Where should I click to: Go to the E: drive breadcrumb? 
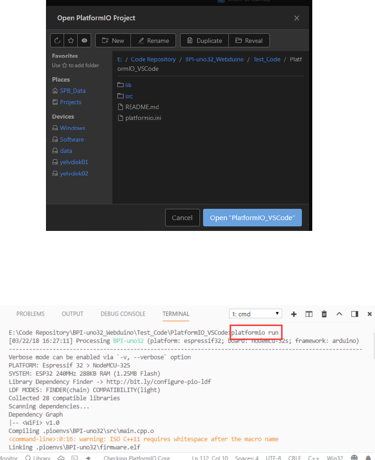pos(120,59)
